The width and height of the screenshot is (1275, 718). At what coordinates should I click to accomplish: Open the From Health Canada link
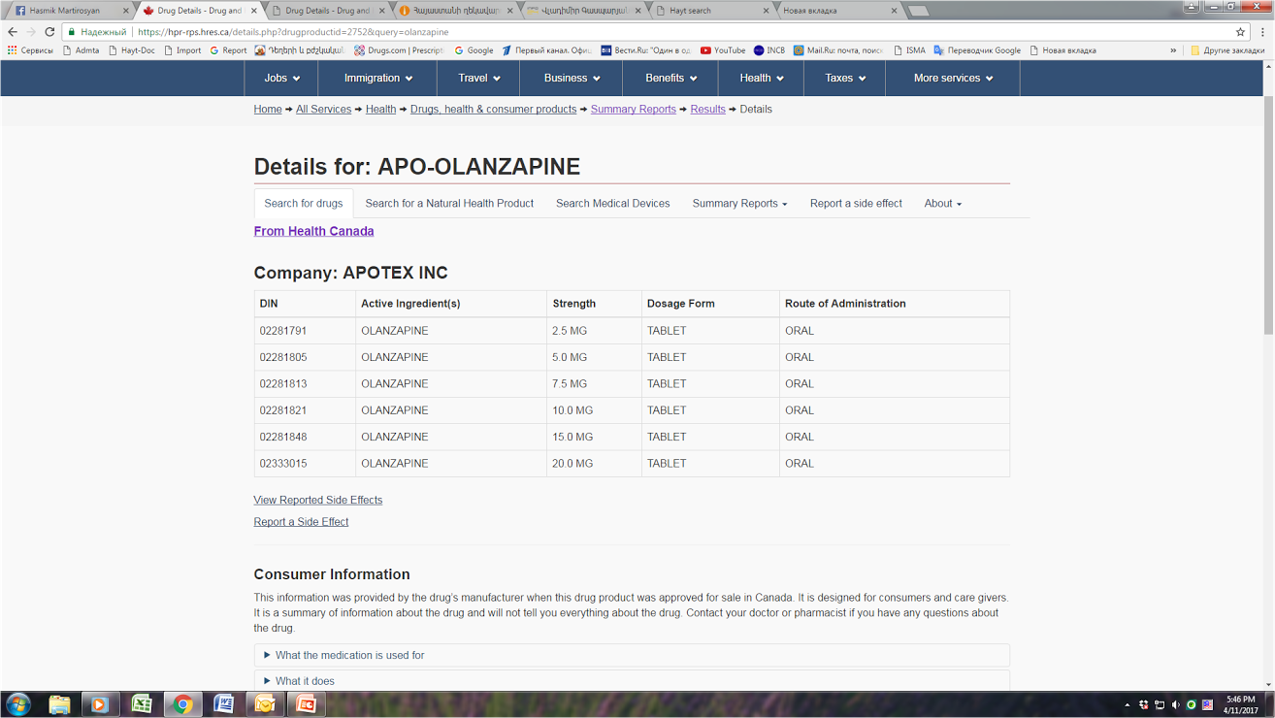coord(313,231)
